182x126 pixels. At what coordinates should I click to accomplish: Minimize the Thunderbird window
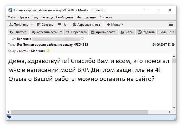click(146, 10)
